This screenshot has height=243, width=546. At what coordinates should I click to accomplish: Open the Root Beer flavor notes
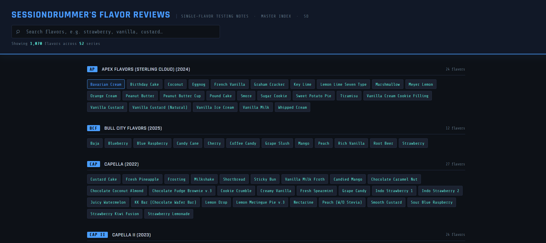383,143
